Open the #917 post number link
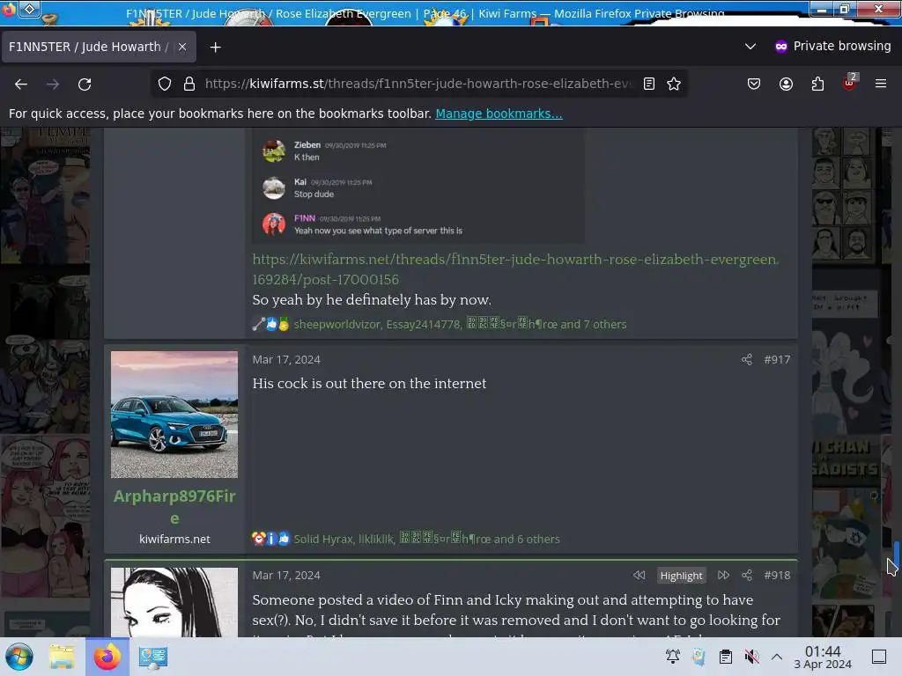Viewport: 902px width, 676px height. [777, 360]
